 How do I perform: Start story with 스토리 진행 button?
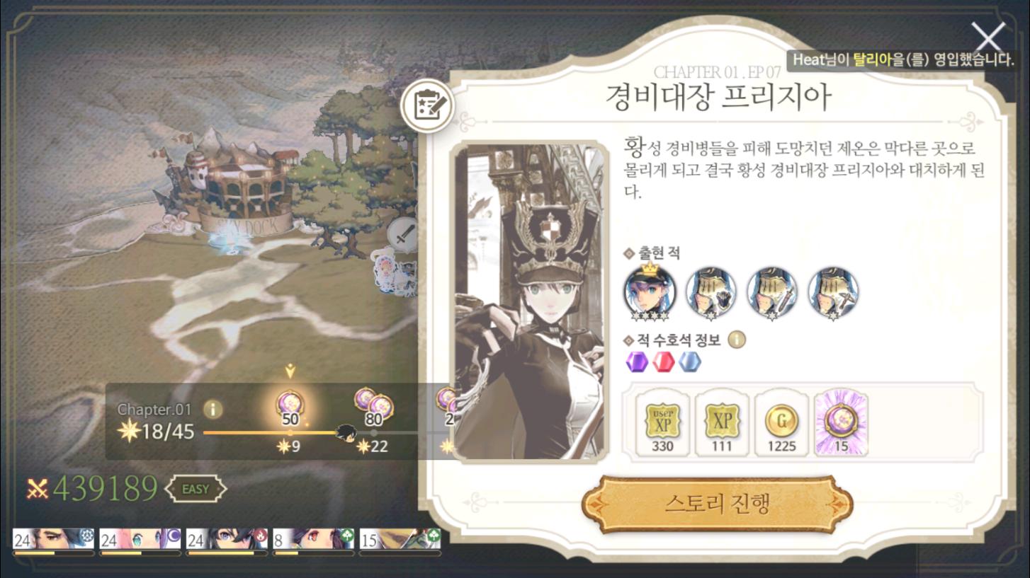717,504
